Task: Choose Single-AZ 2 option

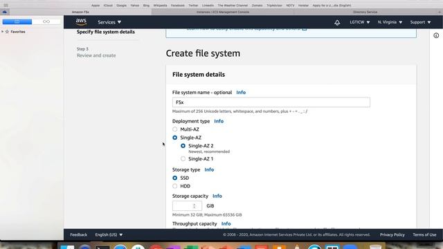Action: coord(183,146)
